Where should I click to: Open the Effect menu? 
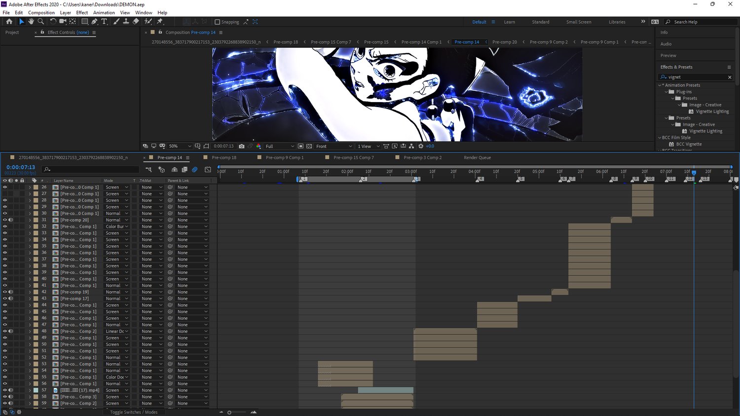point(82,13)
